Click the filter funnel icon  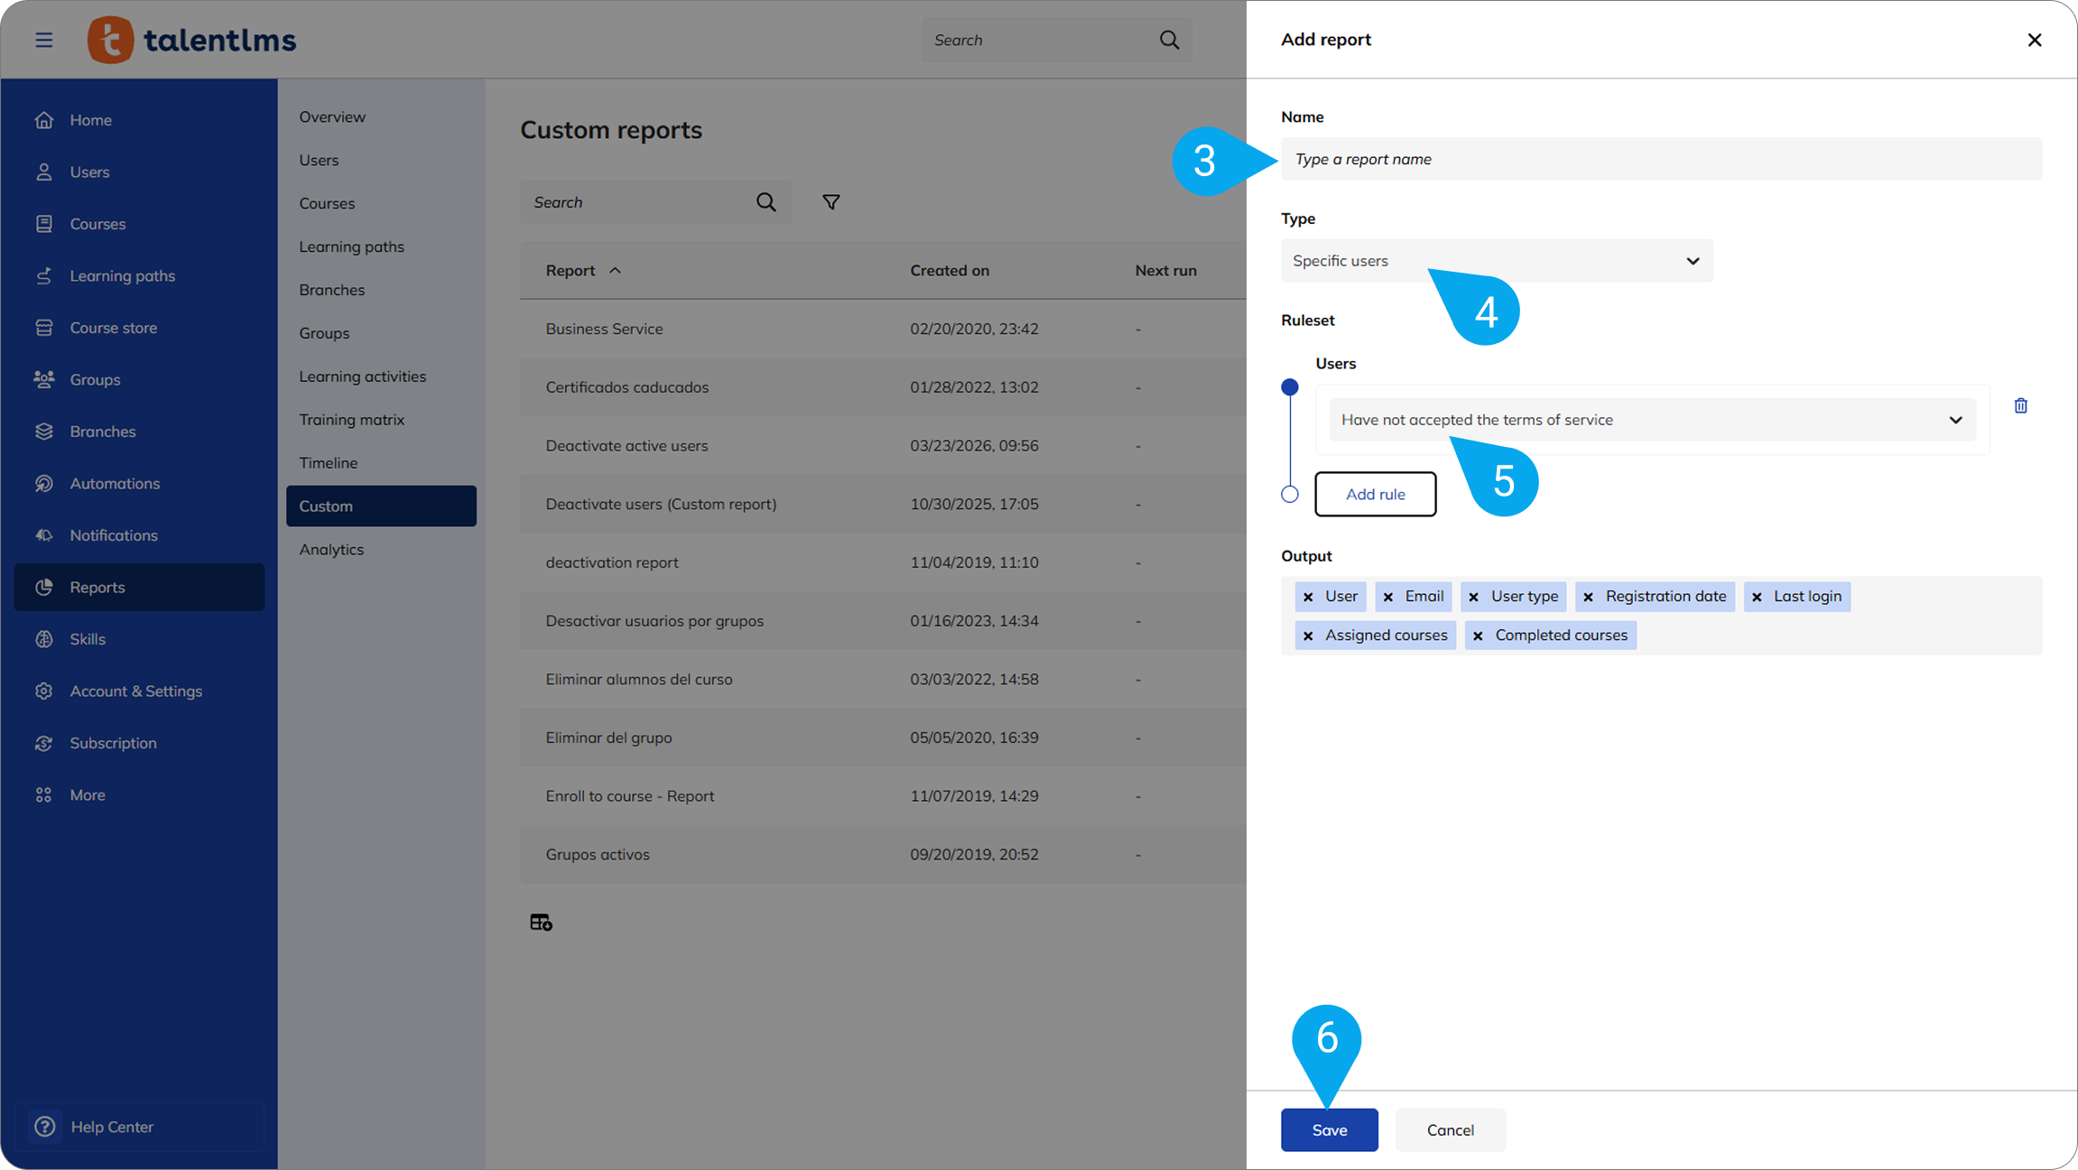(830, 202)
